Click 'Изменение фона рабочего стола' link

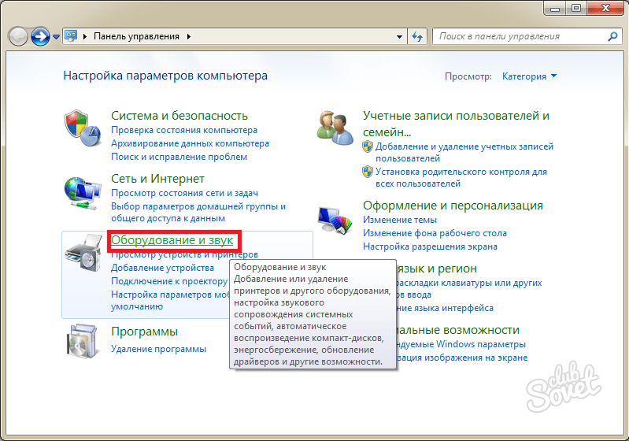click(435, 233)
